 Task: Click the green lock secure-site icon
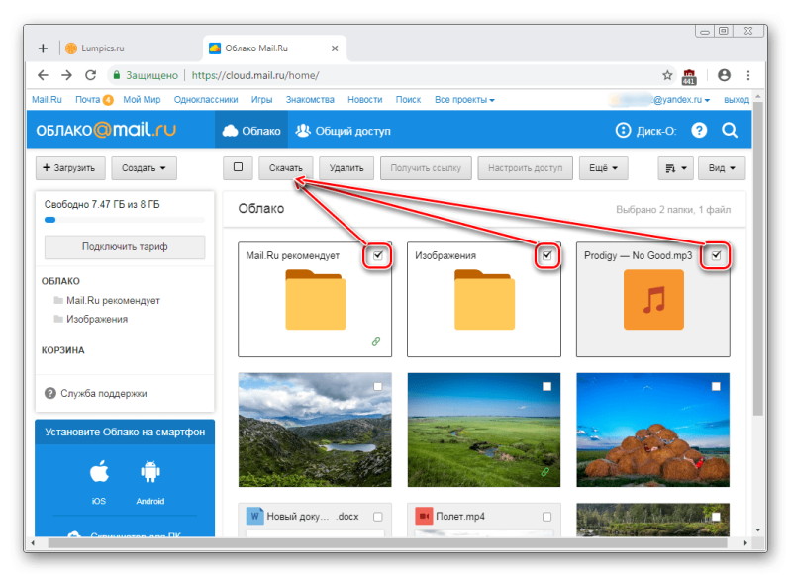[117, 75]
